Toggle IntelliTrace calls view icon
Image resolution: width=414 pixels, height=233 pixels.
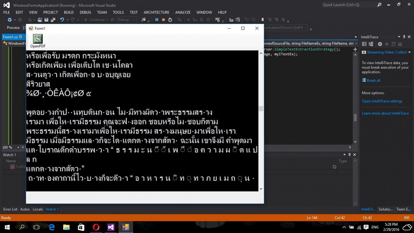click(x=371, y=44)
